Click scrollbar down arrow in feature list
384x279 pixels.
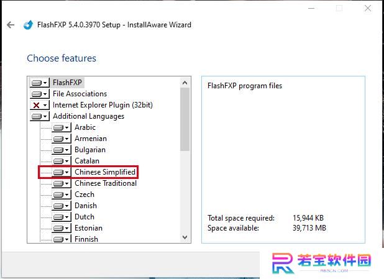coord(185,237)
